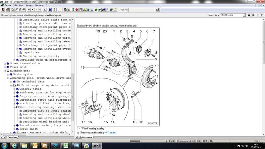
Task: Click the yellow warning triangle icon
Action: 84,10
